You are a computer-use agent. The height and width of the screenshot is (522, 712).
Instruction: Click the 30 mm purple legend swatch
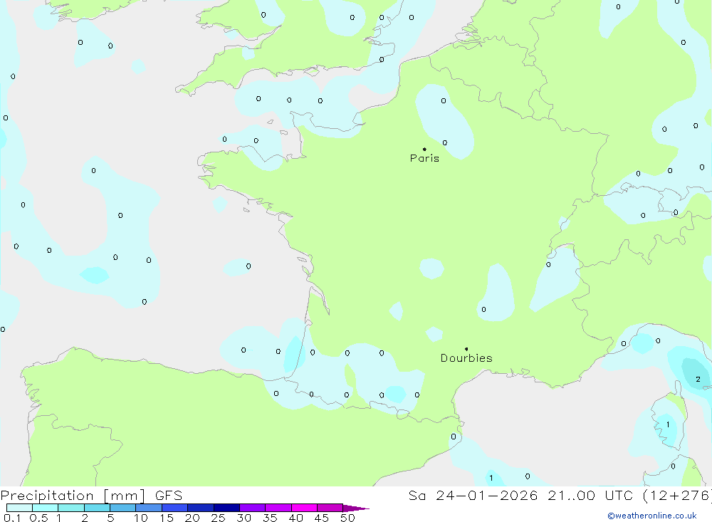(253, 508)
